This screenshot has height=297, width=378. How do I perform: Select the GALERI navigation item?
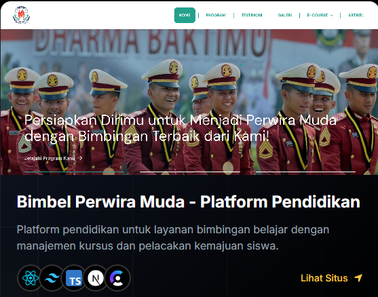(x=285, y=15)
